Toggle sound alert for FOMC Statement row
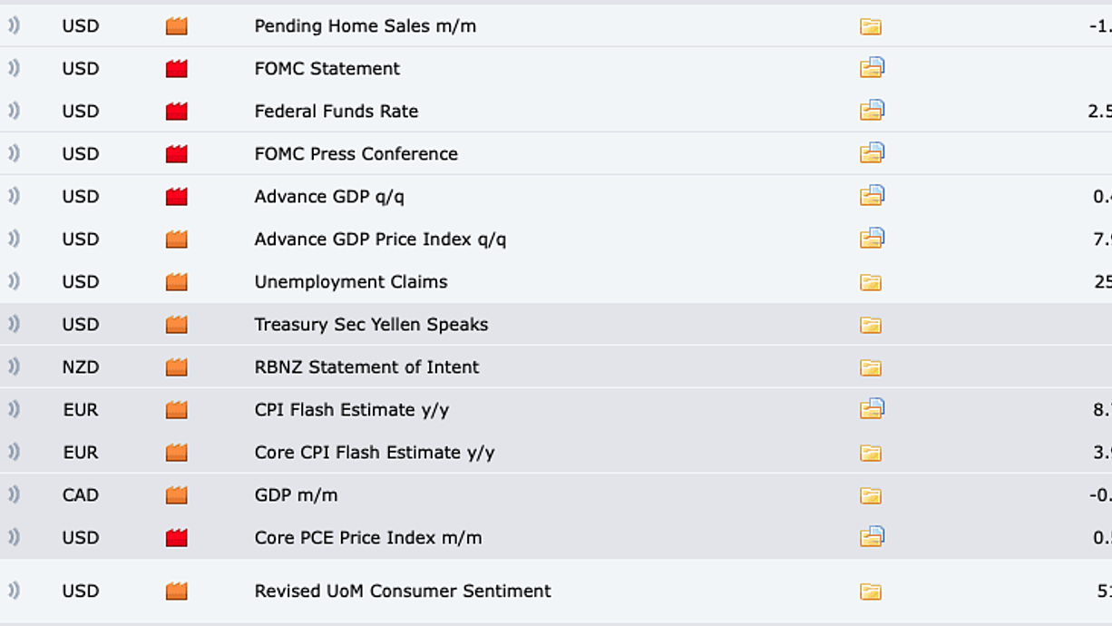 tap(14, 68)
